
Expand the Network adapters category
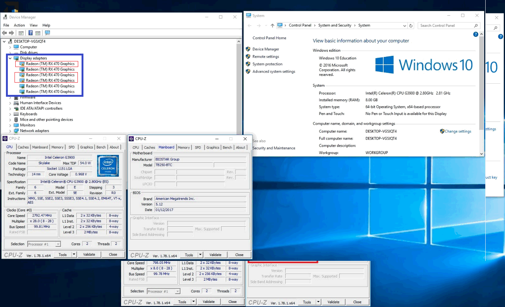click(10, 131)
